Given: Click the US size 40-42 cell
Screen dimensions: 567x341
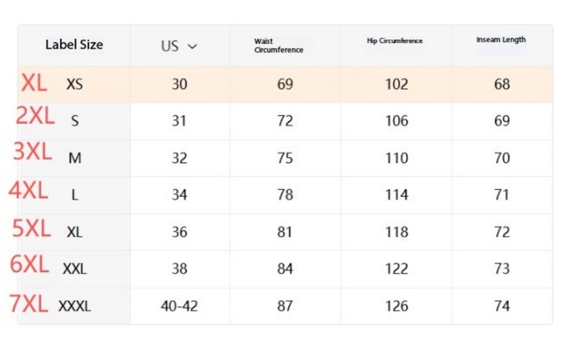Looking at the screenshot, I should click(179, 306).
